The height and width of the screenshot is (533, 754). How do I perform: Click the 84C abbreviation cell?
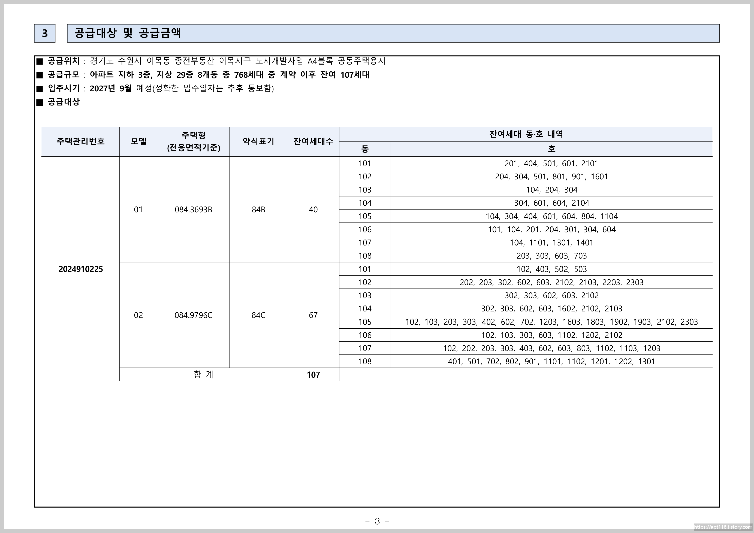point(258,315)
